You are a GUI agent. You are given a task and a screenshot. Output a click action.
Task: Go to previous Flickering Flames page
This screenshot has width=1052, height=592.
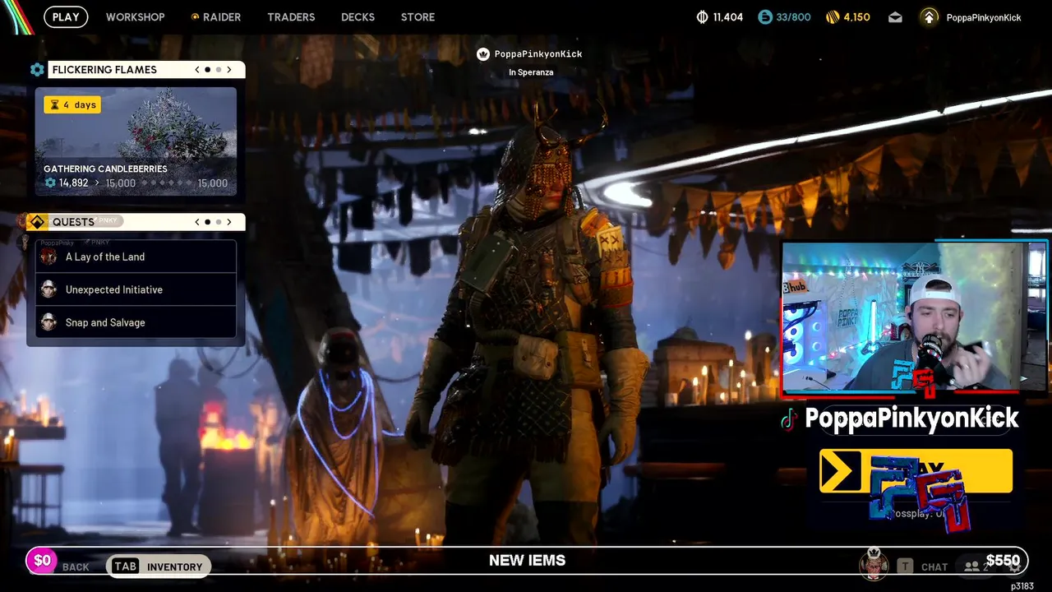(197, 70)
